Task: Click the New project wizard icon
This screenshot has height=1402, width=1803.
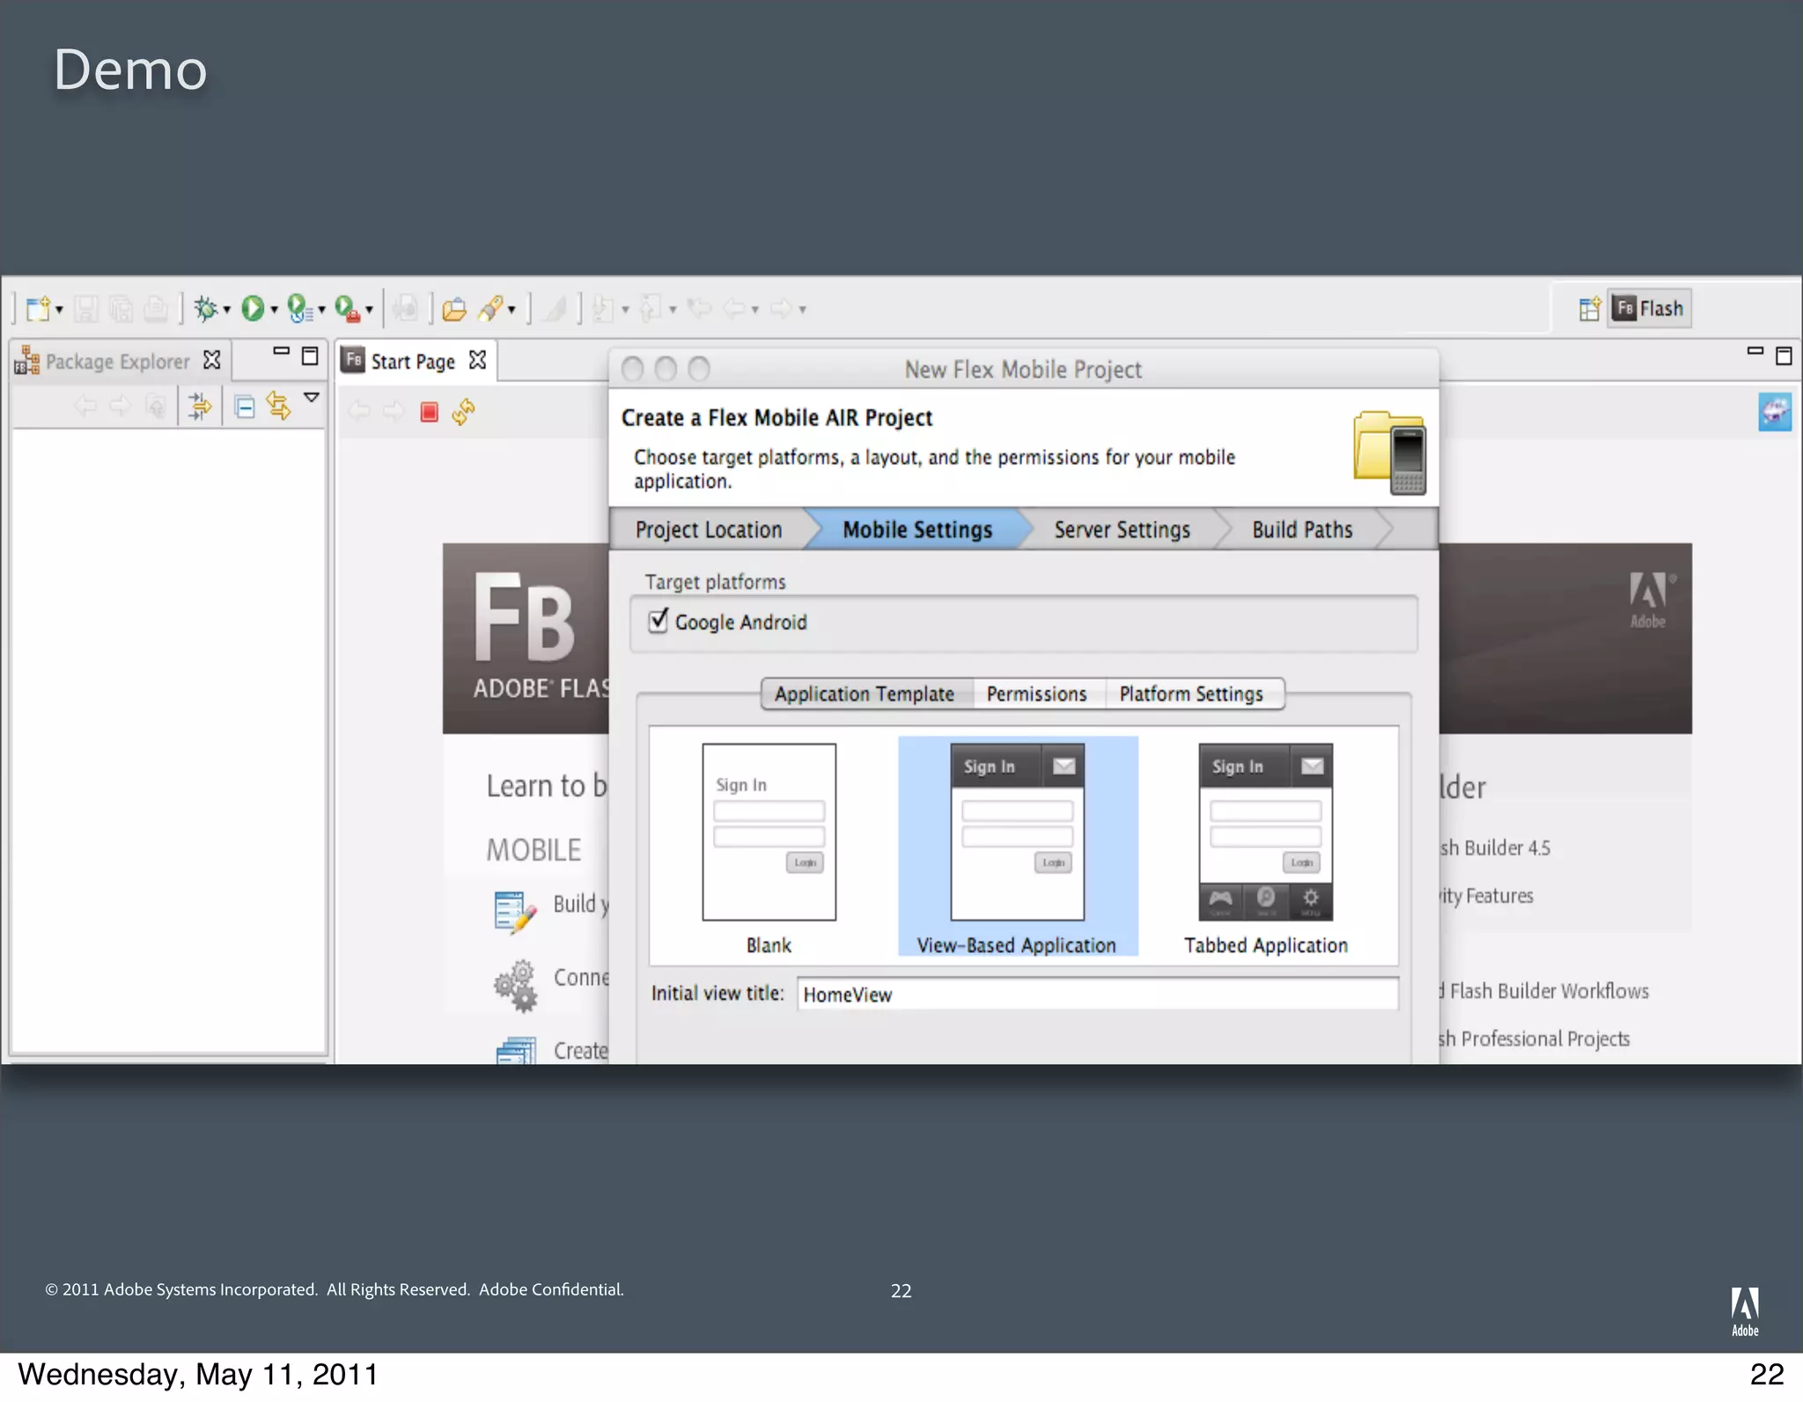Action: pyautogui.click(x=38, y=309)
